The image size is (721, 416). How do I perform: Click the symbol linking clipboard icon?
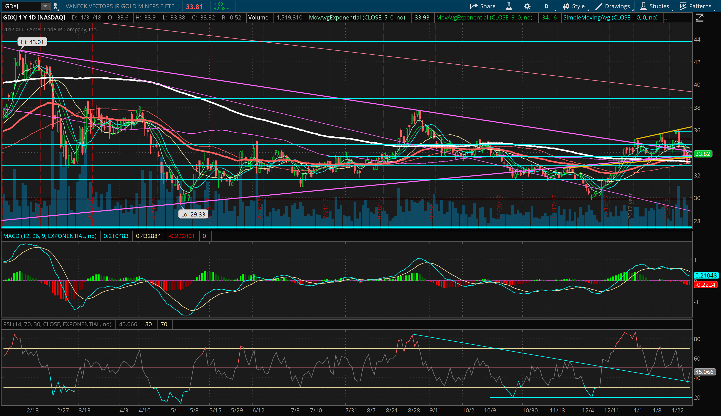tap(55, 6)
